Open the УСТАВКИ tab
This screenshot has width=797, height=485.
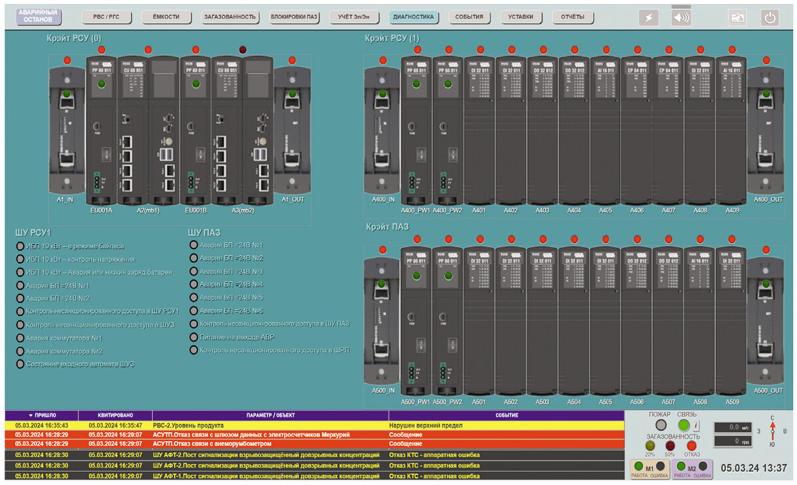pos(520,17)
